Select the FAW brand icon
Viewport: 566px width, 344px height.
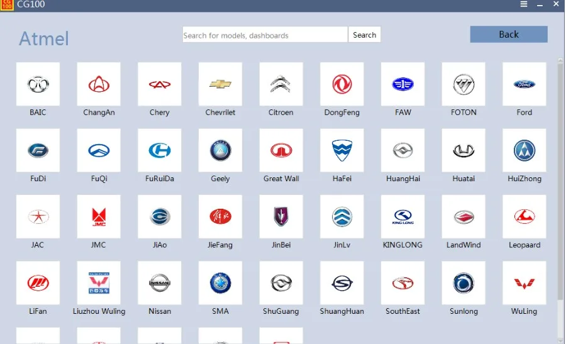403,84
